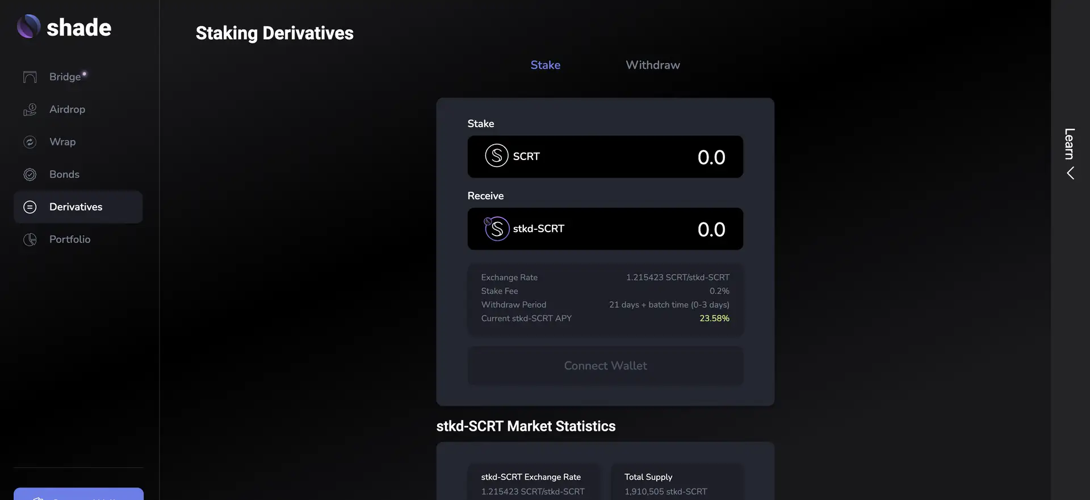
Task: Click the stkd-SCRT Exchange Rate card
Action: click(533, 483)
